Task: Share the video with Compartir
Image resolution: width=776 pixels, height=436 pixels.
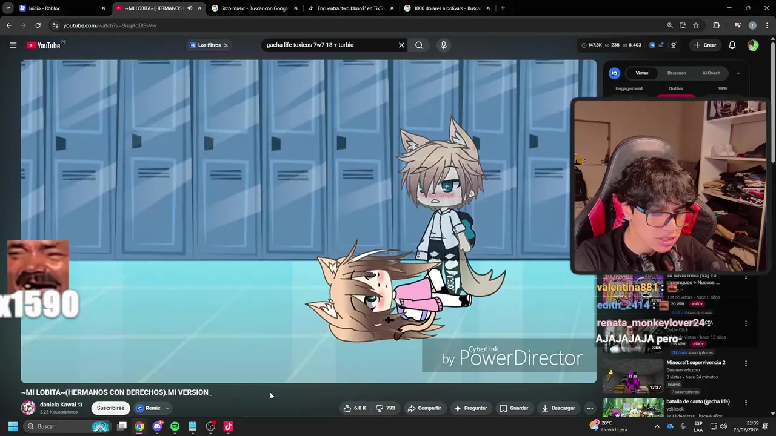Action: [424, 408]
